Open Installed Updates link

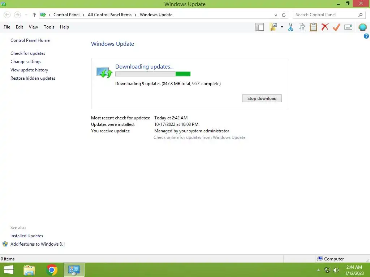coord(27,236)
